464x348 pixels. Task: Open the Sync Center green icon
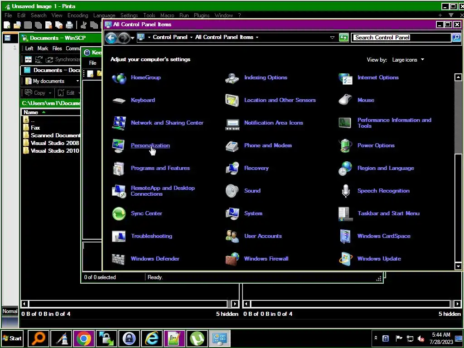click(x=119, y=214)
